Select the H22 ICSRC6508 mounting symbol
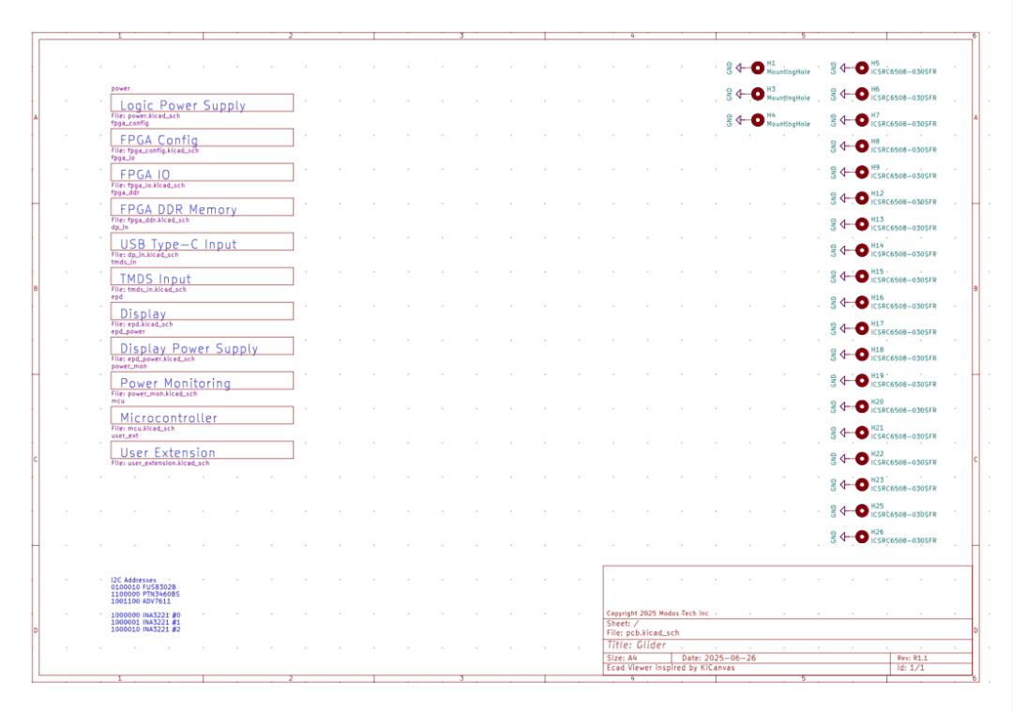This screenshot has height=713, width=1013. (x=862, y=459)
